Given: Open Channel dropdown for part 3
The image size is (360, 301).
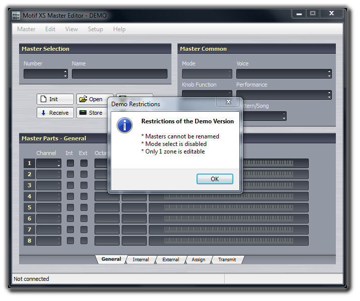Looking at the screenshot, I should [49, 185].
